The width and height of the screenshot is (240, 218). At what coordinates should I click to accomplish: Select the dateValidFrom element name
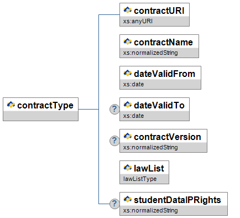[x=164, y=74]
